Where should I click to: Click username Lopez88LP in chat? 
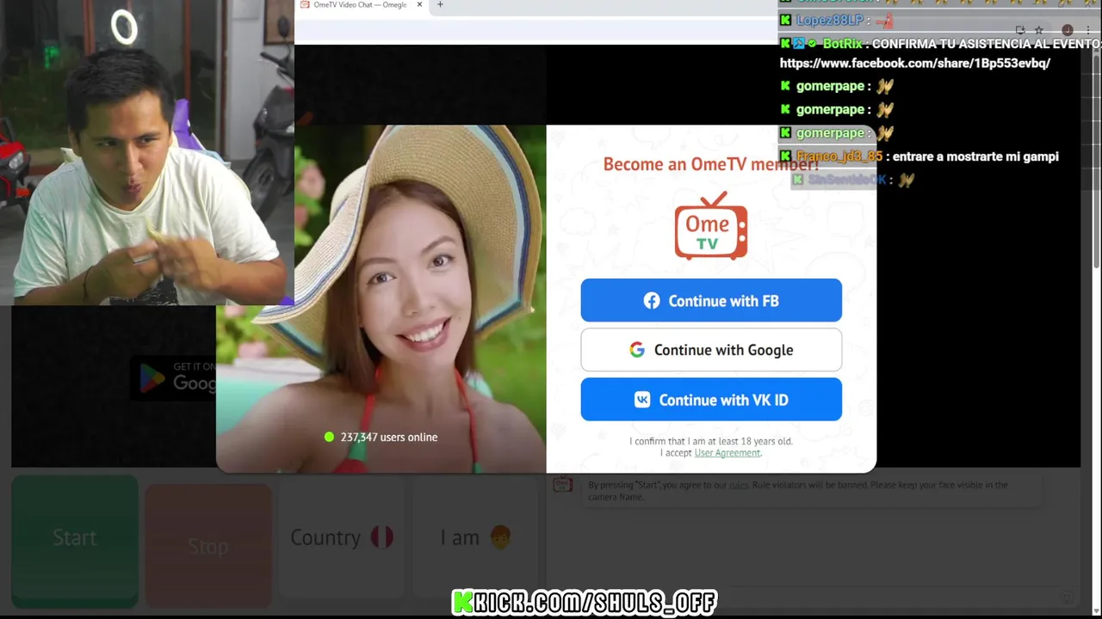pos(830,20)
